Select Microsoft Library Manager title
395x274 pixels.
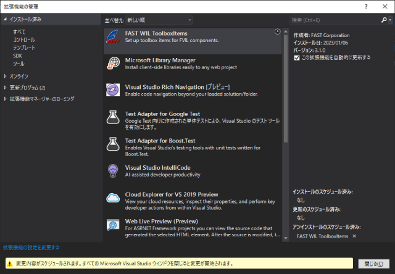point(160,60)
